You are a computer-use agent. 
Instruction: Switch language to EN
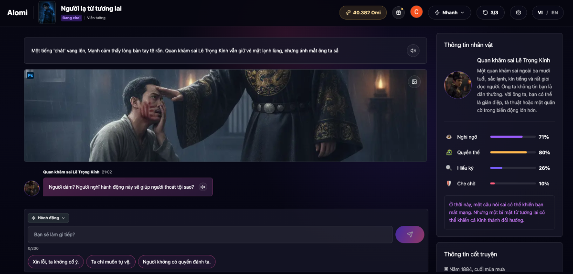554,13
